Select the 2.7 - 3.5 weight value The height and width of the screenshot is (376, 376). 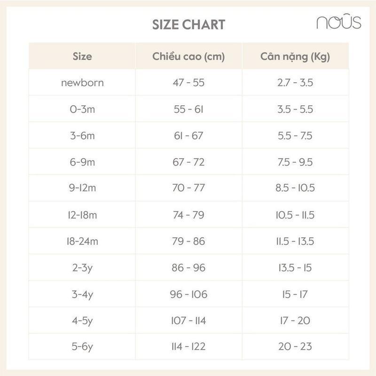(295, 83)
